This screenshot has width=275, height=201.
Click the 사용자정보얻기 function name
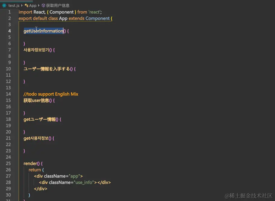pos(36,50)
